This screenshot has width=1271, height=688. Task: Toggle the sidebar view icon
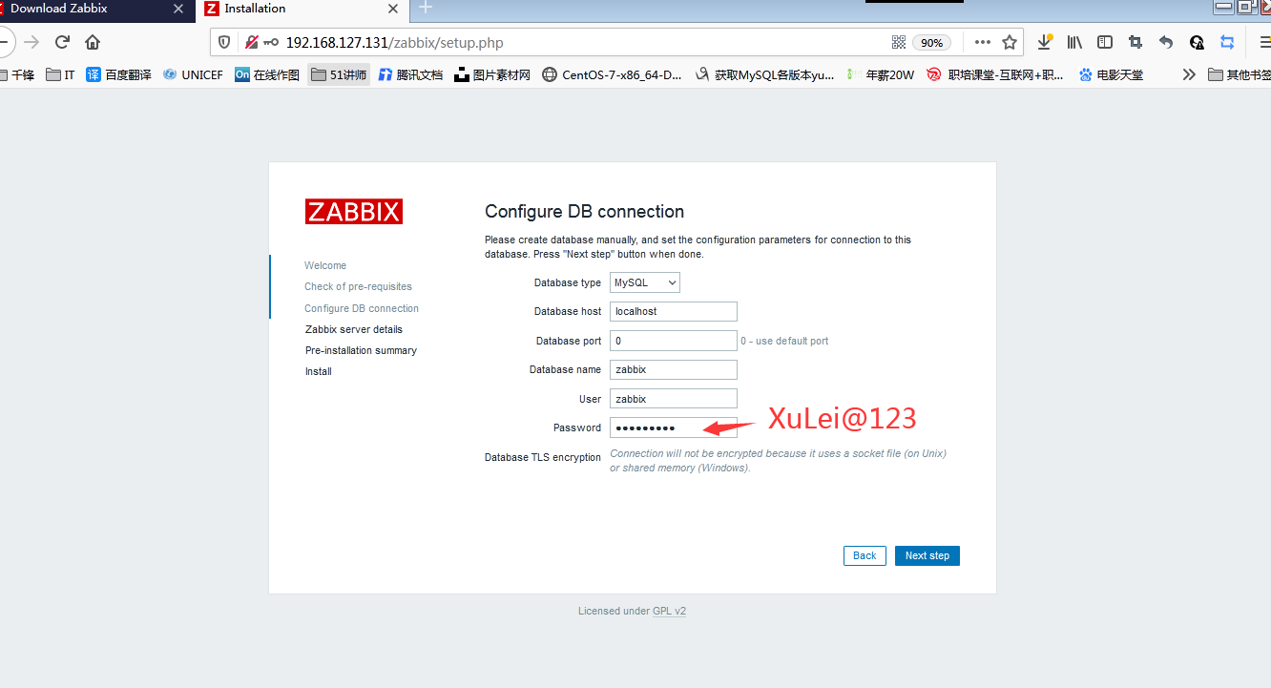pos(1105,42)
